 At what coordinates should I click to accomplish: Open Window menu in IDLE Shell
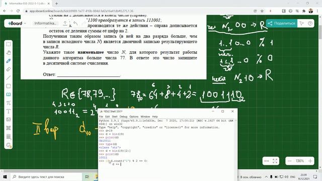pyautogui.click(x=145, y=117)
